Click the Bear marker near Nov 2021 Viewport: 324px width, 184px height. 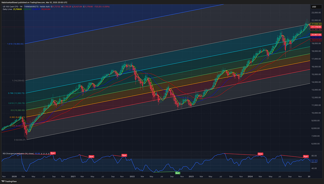coord(124,155)
